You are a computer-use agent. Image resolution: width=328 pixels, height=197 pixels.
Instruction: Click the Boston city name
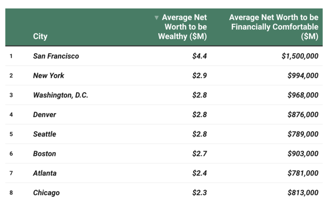[x=45, y=153]
